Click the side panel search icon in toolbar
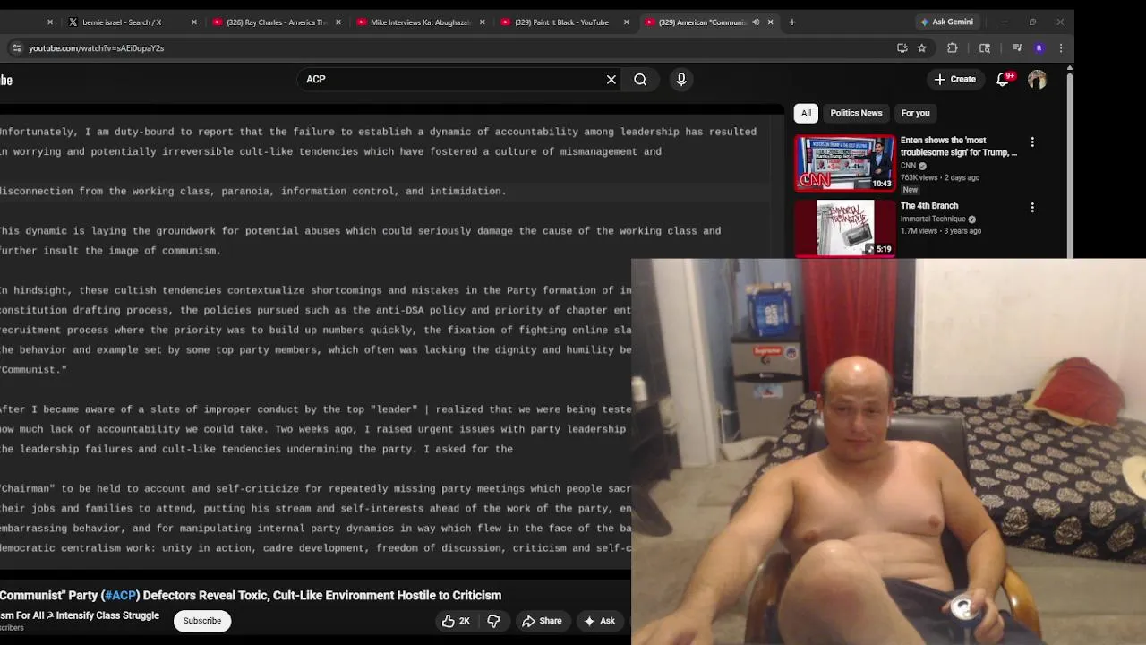This screenshot has width=1146, height=645. pos(985,48)
